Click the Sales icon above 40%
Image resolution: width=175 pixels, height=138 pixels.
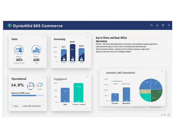pos(19,50)
